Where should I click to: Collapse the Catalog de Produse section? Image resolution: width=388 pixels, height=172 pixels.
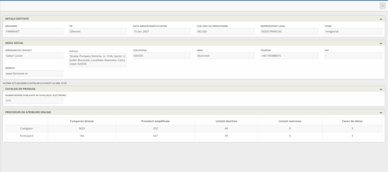(x=380, y=89)
